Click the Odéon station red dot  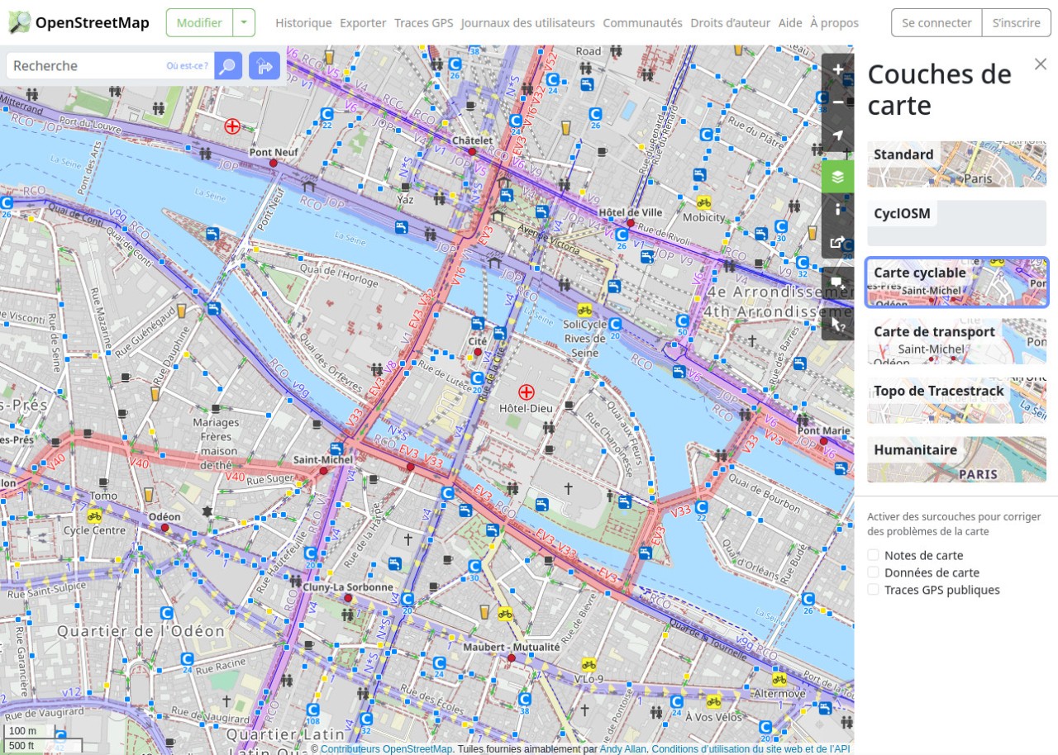coord(164,528)
